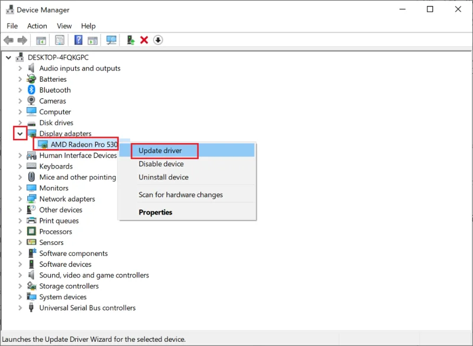Open the View menu
Image resolution: width=473 pixels, height=346 pixels.
click(64, 26)
